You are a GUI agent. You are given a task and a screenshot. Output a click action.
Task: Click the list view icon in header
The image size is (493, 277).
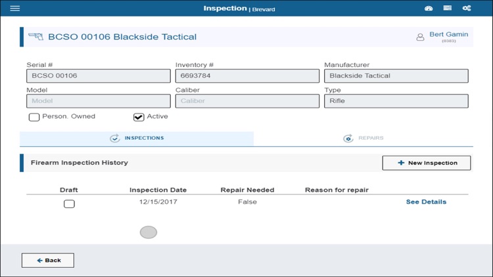tap(448, 9)
